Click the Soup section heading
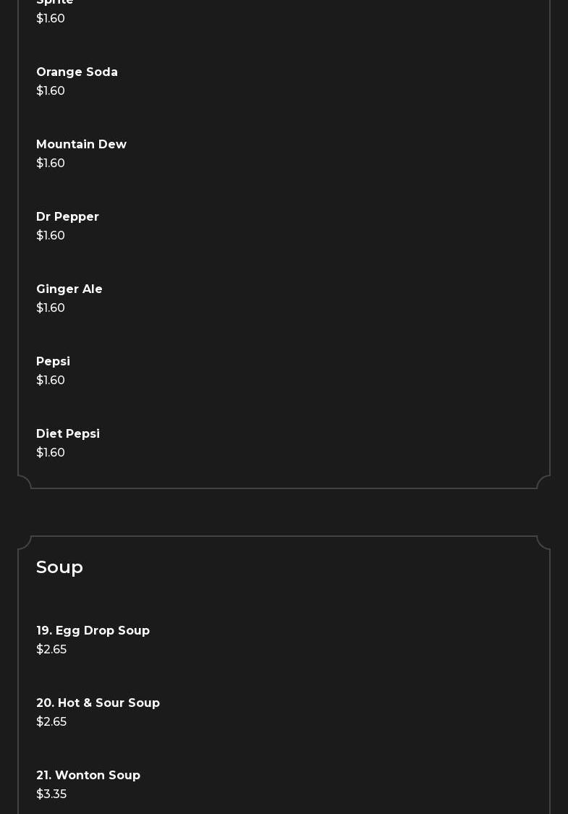568x814 pixels. point(59,567)
